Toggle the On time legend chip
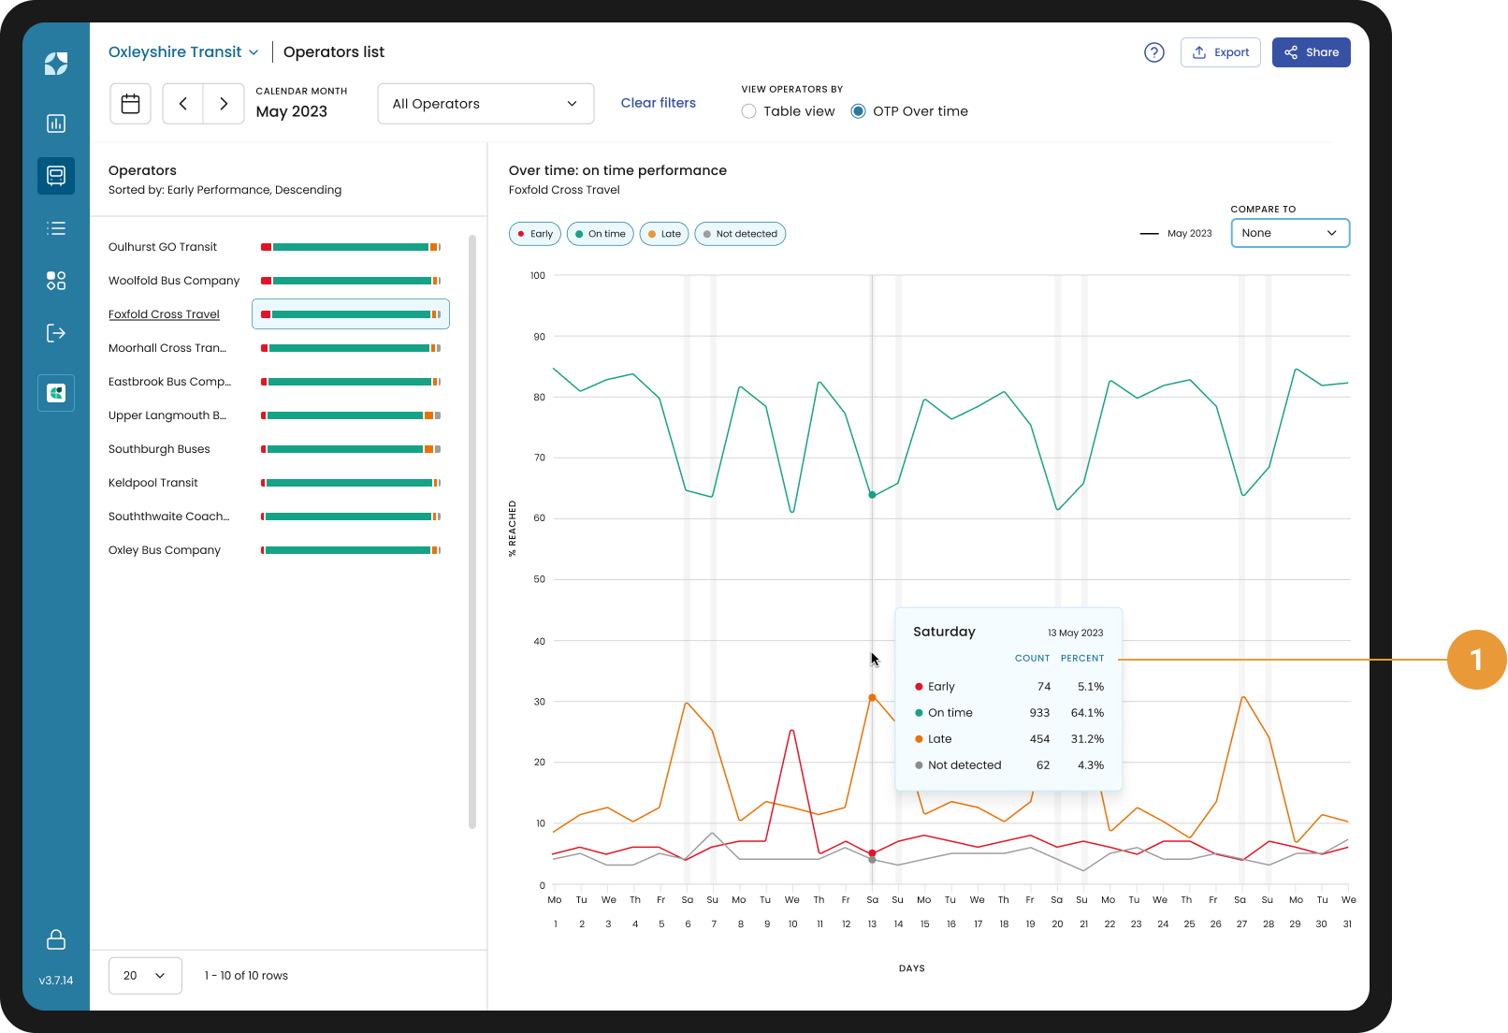The height and width of the screenshot is (1033, 1508). [x=601, y=234]
